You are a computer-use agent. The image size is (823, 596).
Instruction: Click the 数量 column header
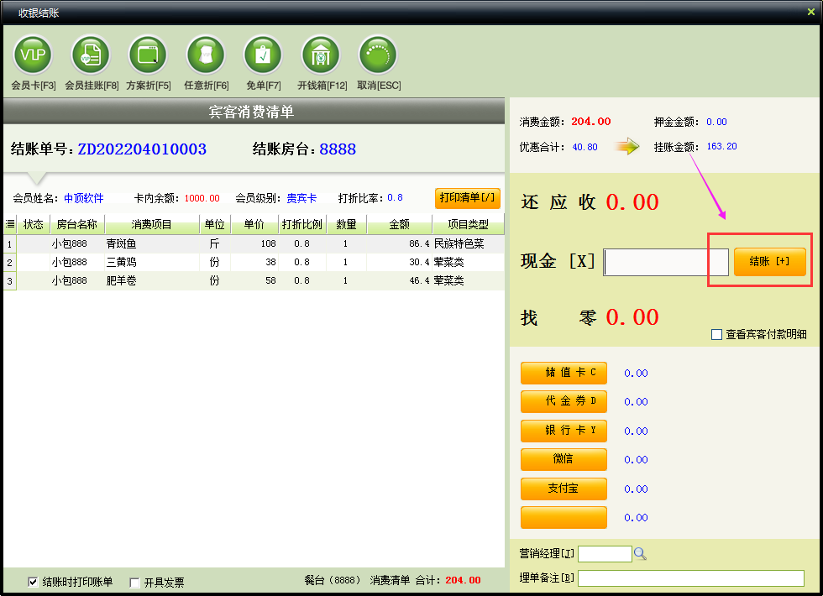pos(346,225)
